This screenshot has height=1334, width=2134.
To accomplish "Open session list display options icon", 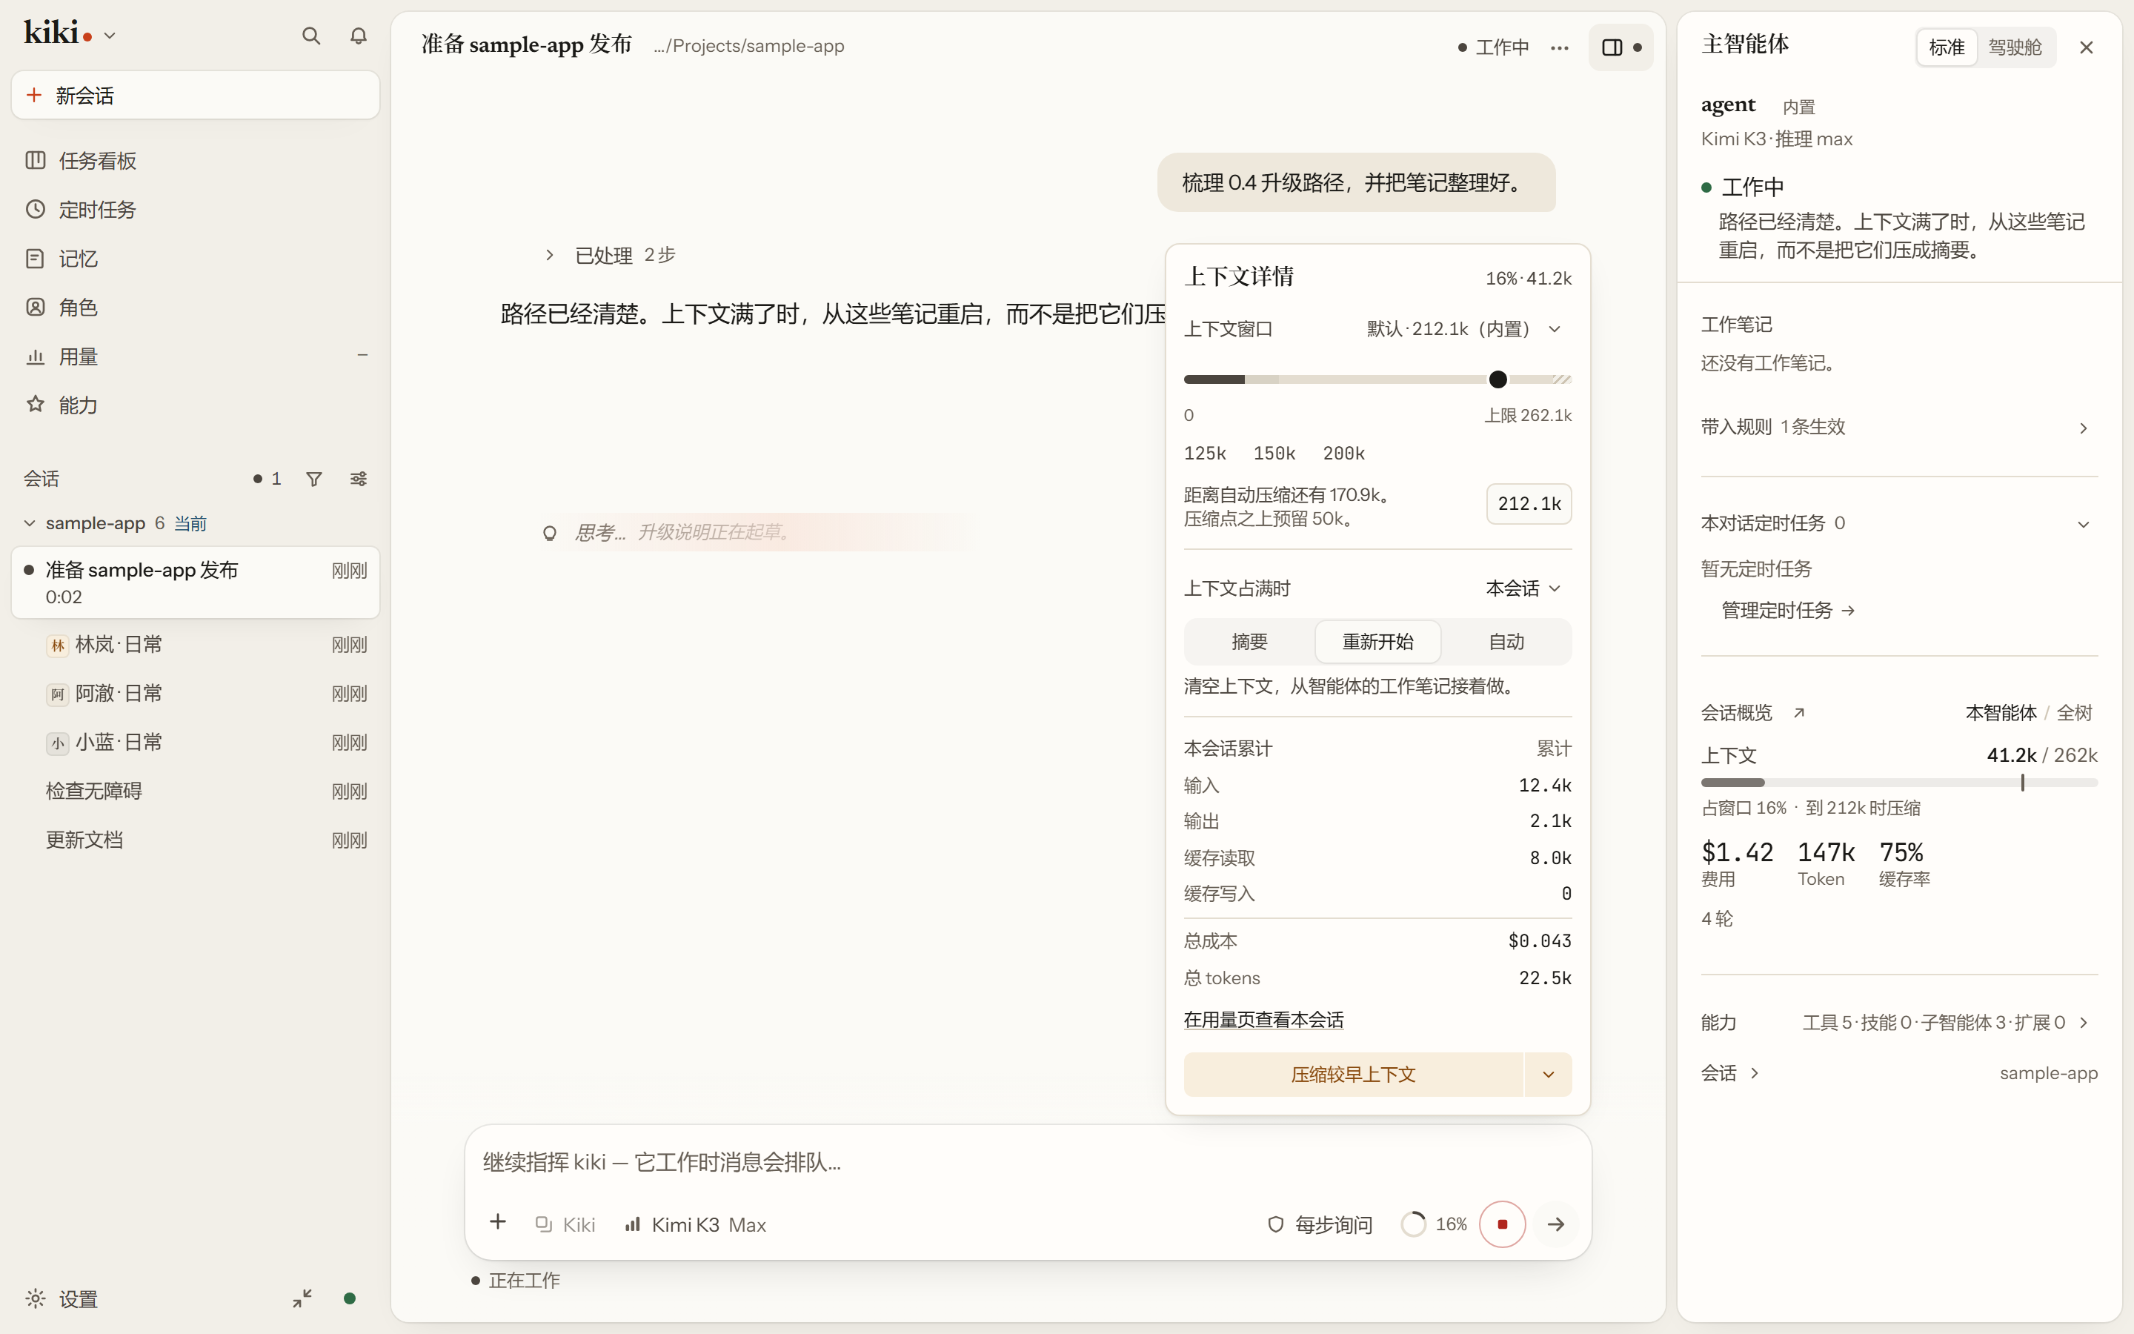I will pos(358,479).
